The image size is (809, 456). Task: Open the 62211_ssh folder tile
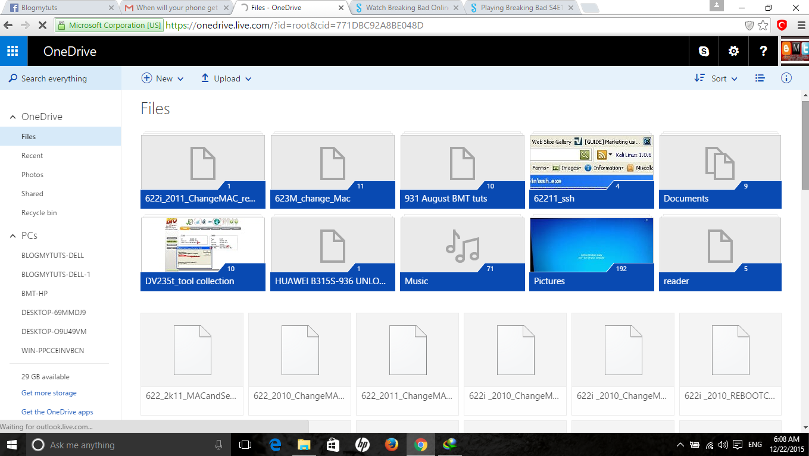point(592,172)
